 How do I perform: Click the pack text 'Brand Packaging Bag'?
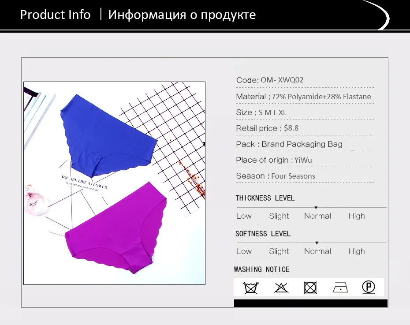click(302, 144)
